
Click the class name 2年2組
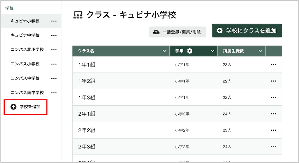tap(87, 130)
